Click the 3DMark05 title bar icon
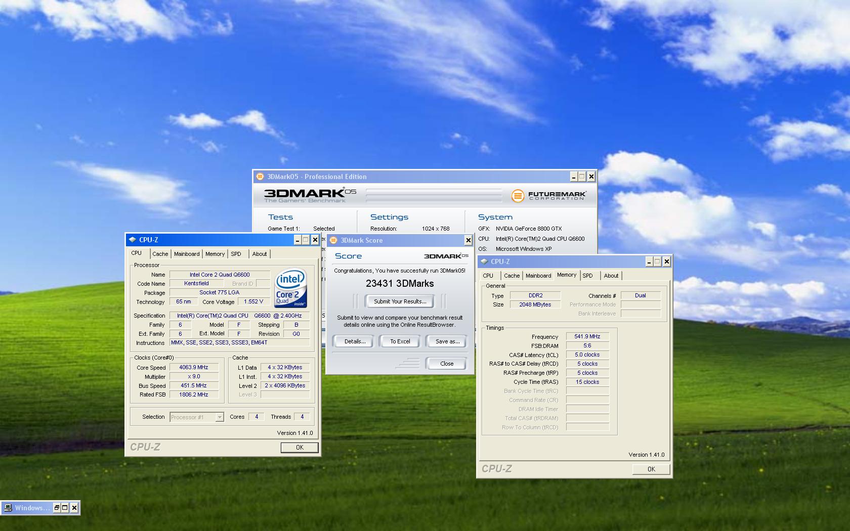The width and height of the screenshot is (850, 531). (260, 176)
